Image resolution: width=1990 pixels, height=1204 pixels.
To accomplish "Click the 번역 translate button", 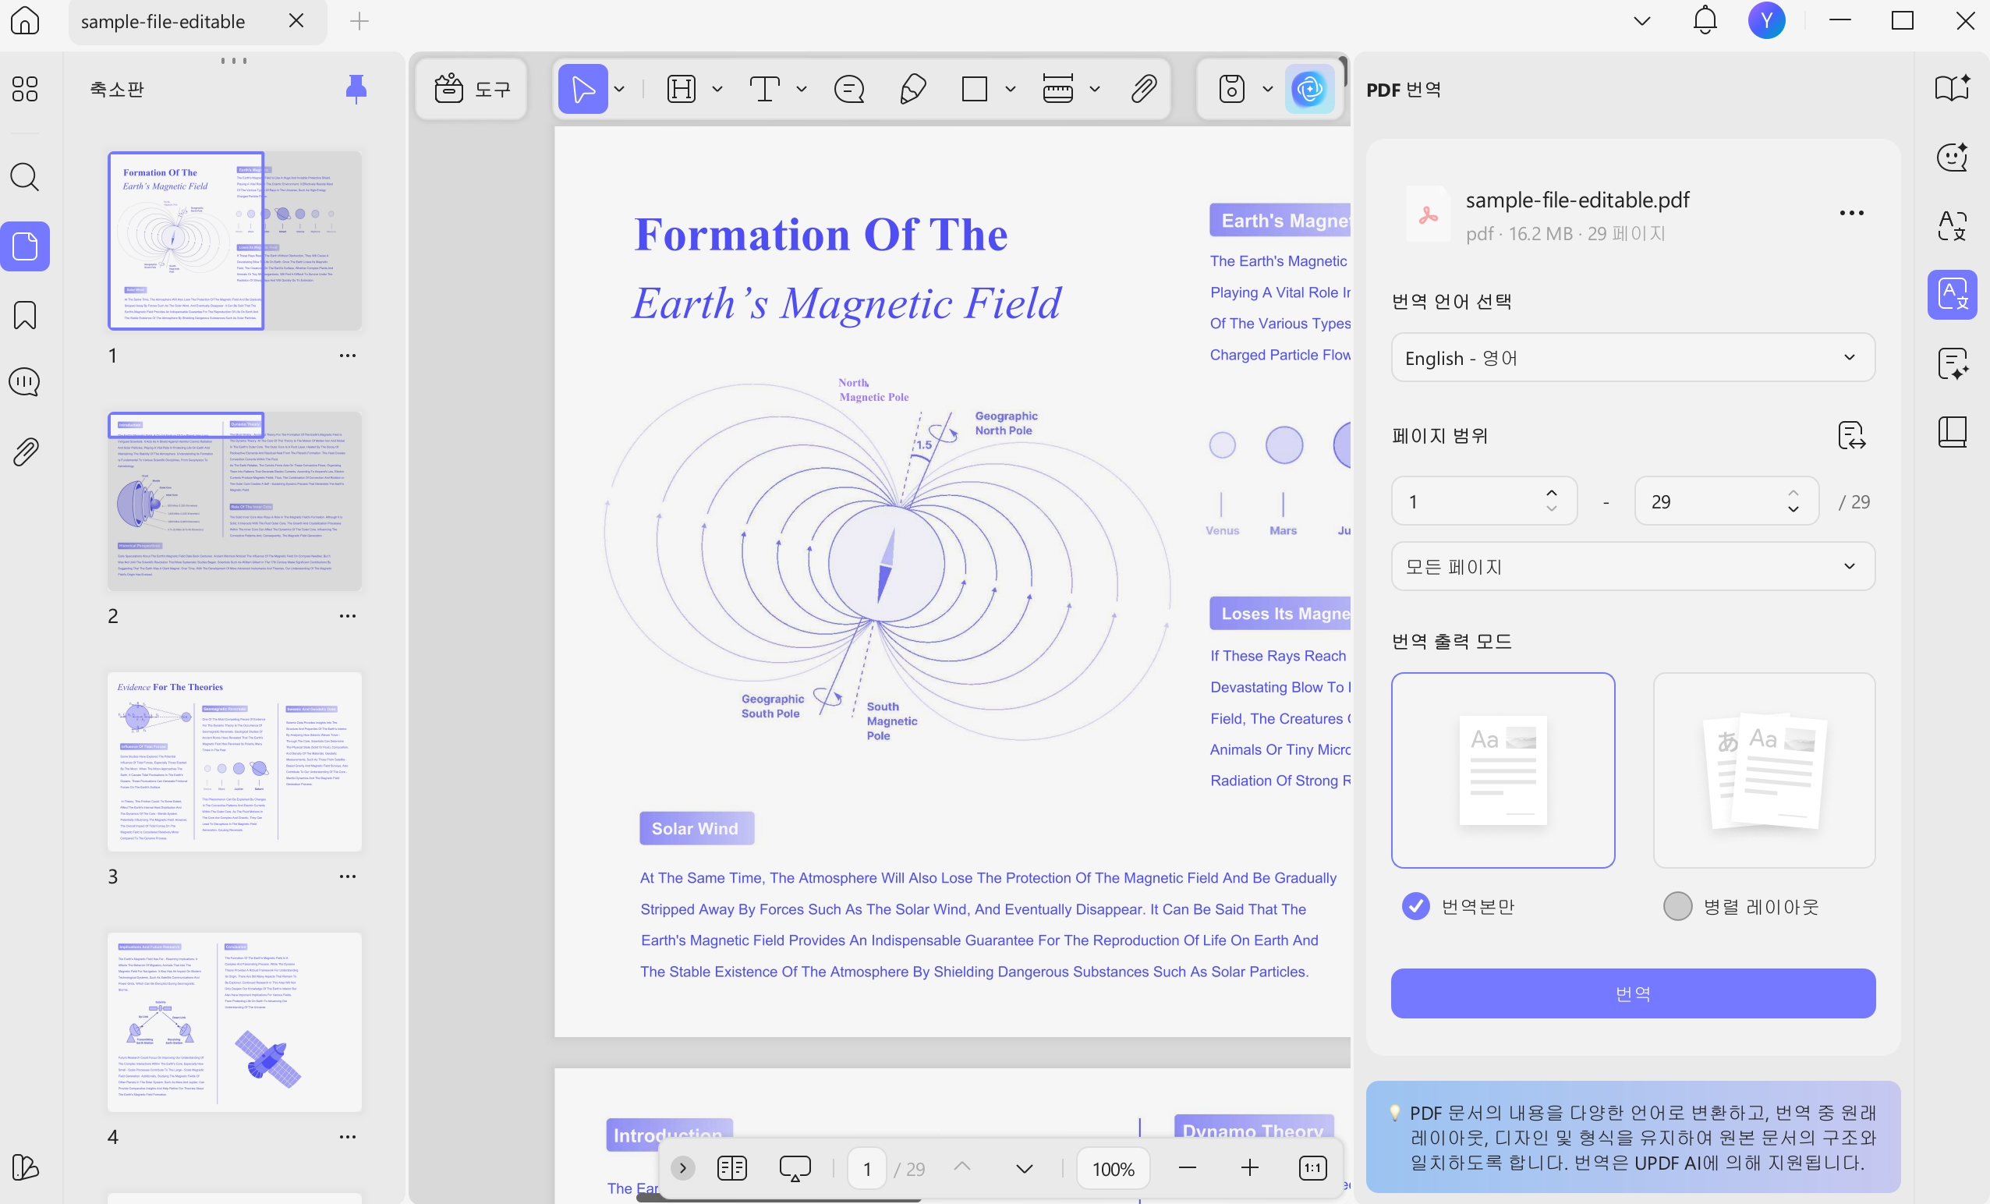I will click(x=1632, y=993).
